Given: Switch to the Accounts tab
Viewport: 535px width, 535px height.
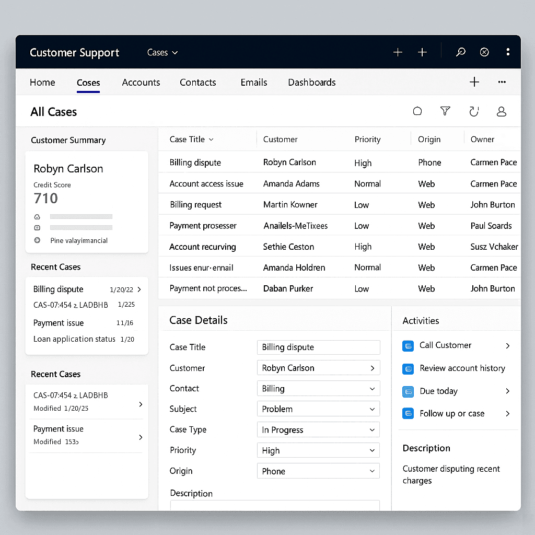Looking at the screenshot, I should (x=141, y=83).
